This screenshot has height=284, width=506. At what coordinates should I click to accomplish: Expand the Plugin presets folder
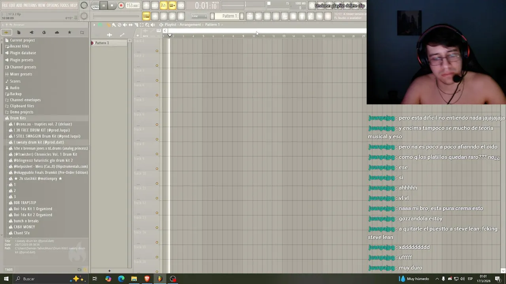tap(21, 60)
